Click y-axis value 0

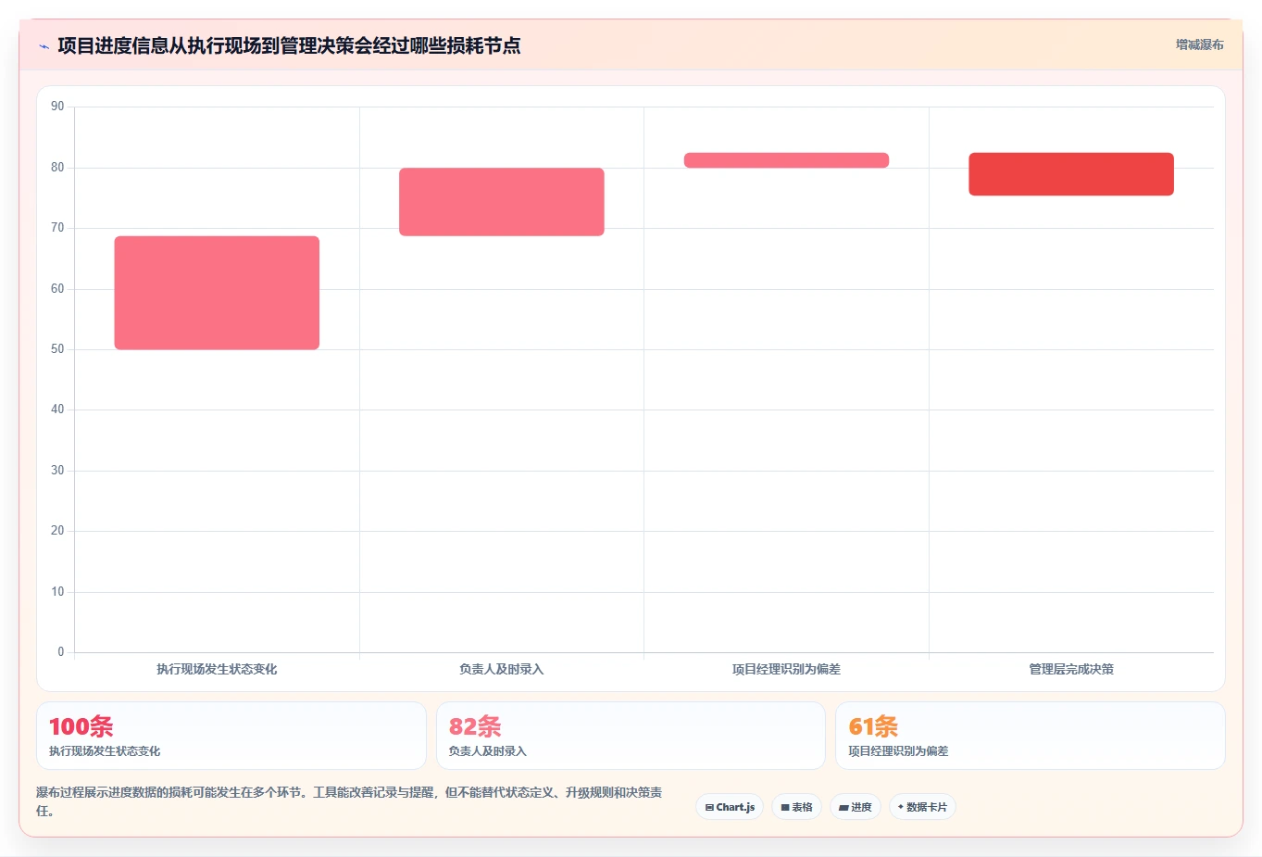point(61,652)
